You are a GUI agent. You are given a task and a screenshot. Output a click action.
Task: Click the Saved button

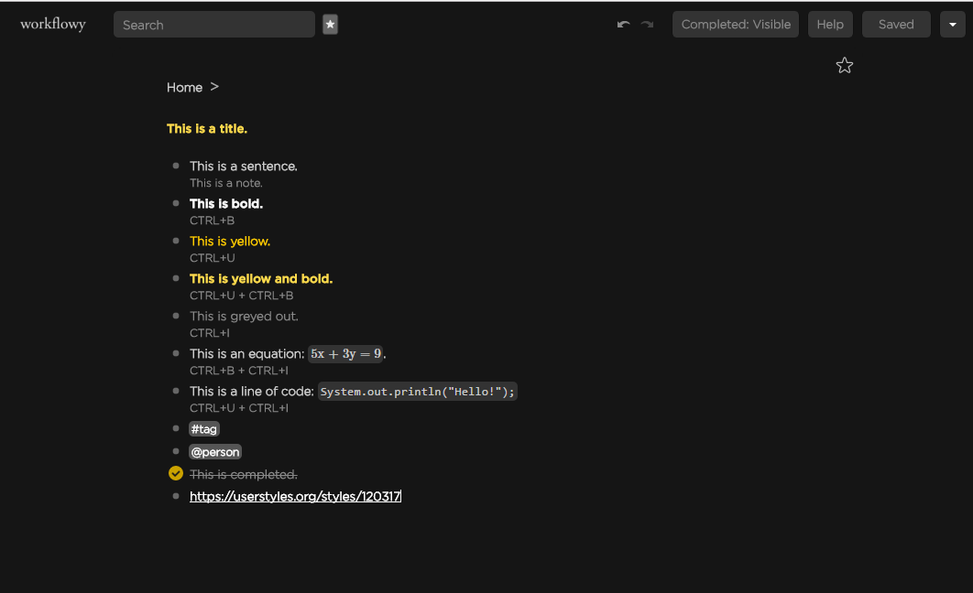click(x=895, y=24)
